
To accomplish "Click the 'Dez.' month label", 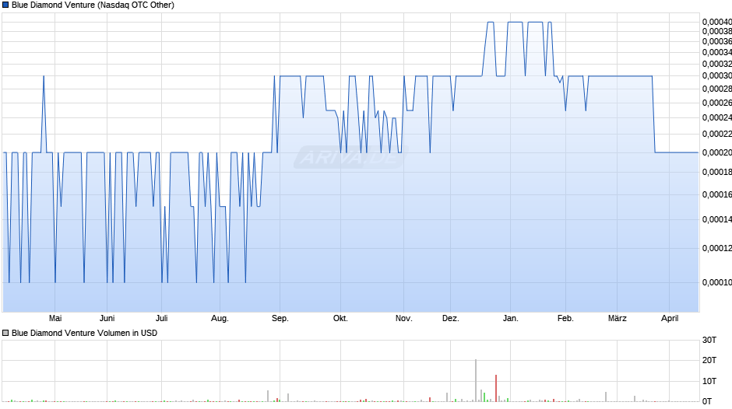I will click(x=451, y=318).
